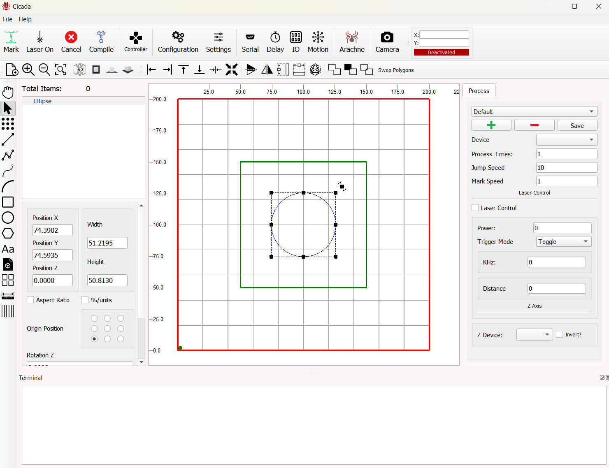
Task: Open the Z Device dropdown
Action: (534, 334)
